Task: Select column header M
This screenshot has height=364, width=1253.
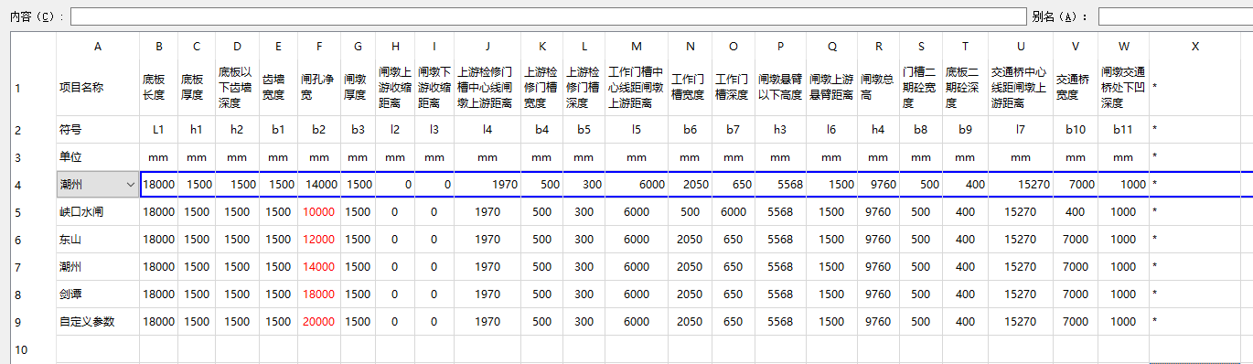Action: click(x=637, y=47)
